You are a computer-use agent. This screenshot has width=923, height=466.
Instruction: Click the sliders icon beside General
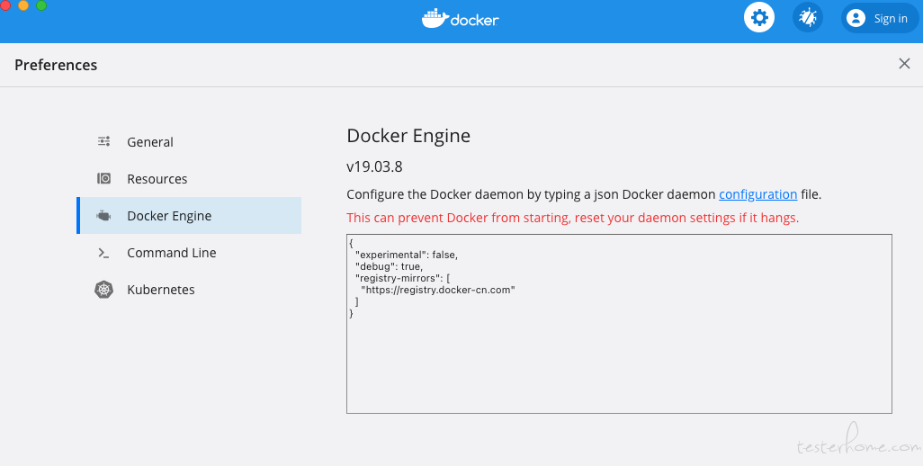click(x=104, y=141)
